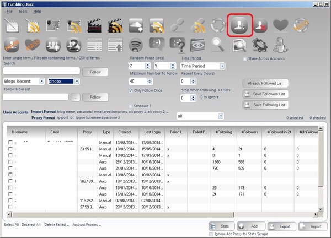This screenshot has height=238, width=331.
Task: Click the video clapperboard icon
Action: (94, 25)
